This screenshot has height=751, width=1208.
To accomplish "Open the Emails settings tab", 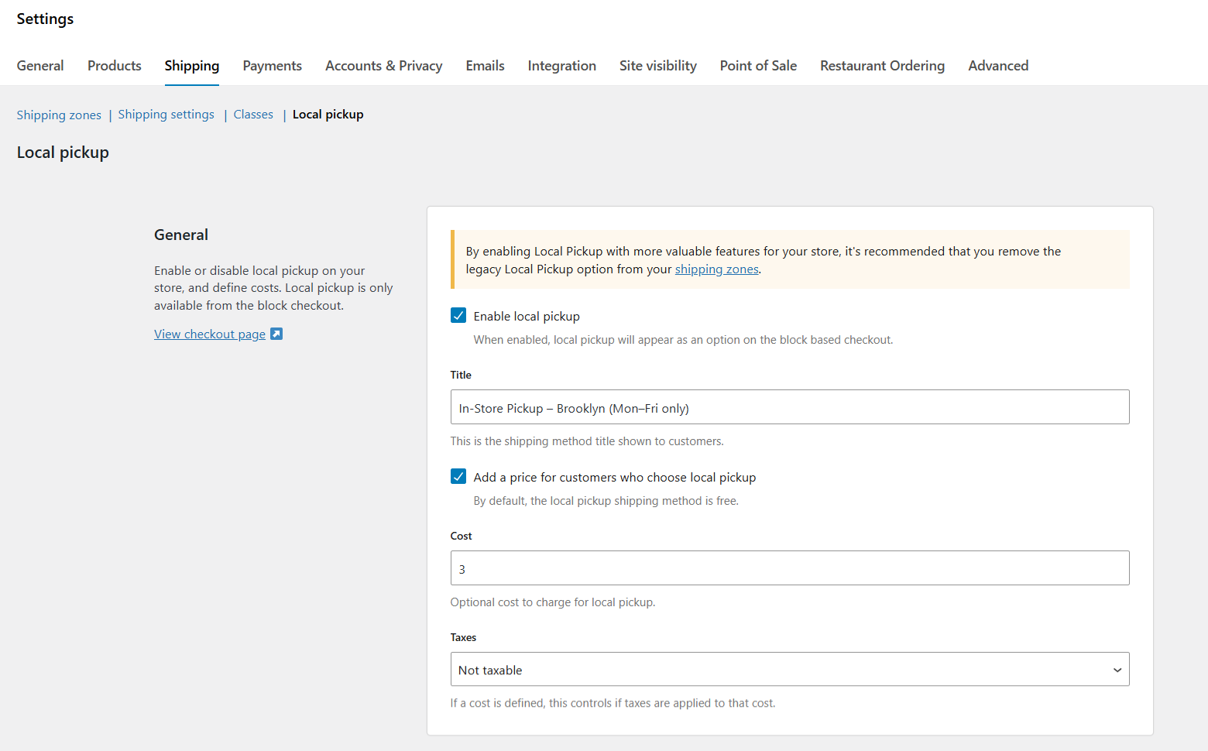I will tap(485, 66).
